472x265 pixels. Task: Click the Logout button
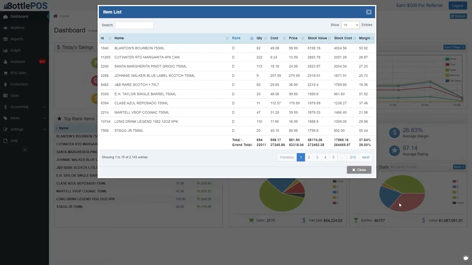pos(458,6)
